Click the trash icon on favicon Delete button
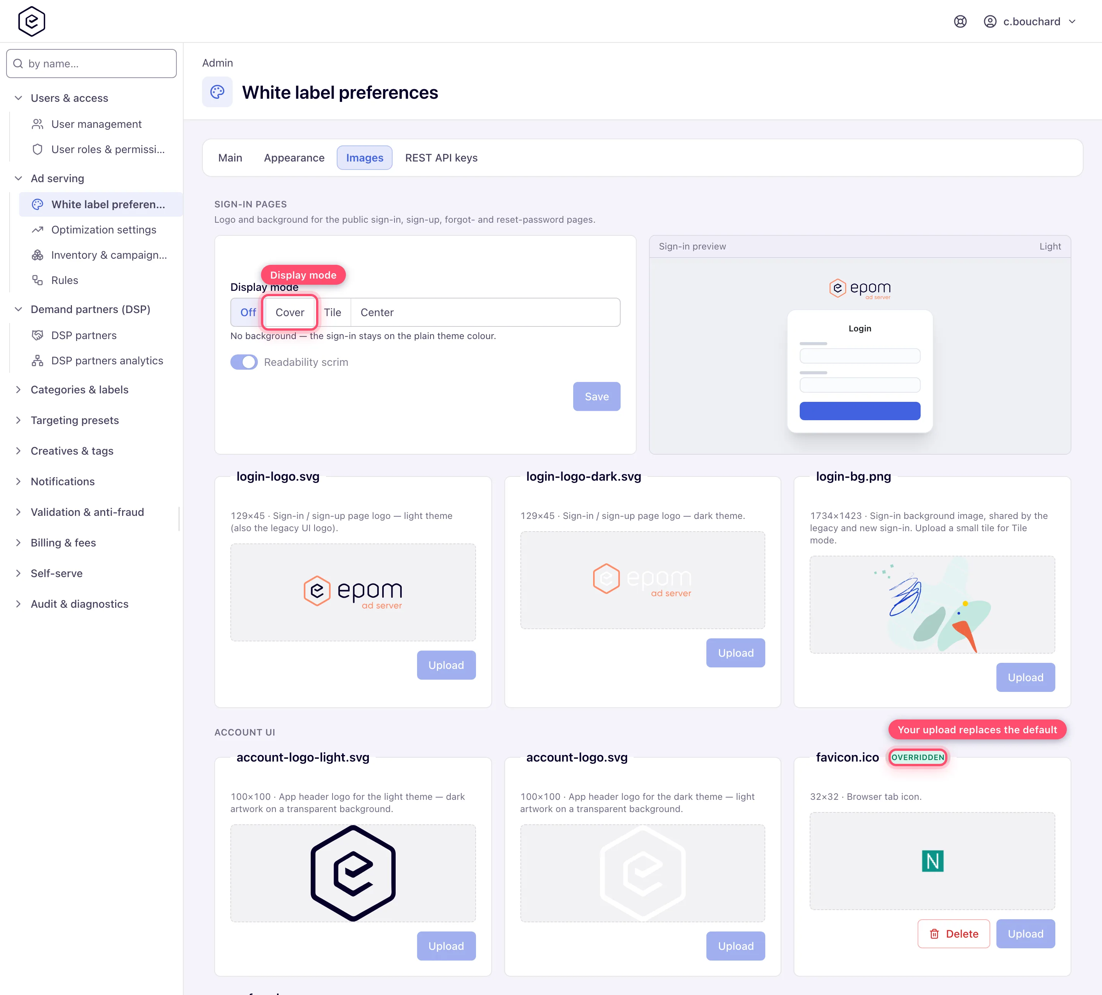 934,934
